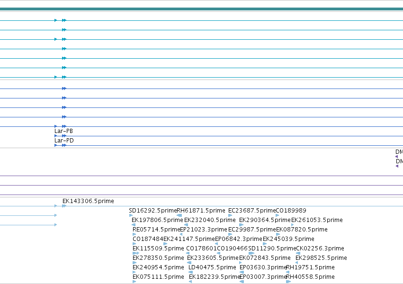Click the CO190466 feature label
This screenshot has height=284, width=403.
pos(233,248)
